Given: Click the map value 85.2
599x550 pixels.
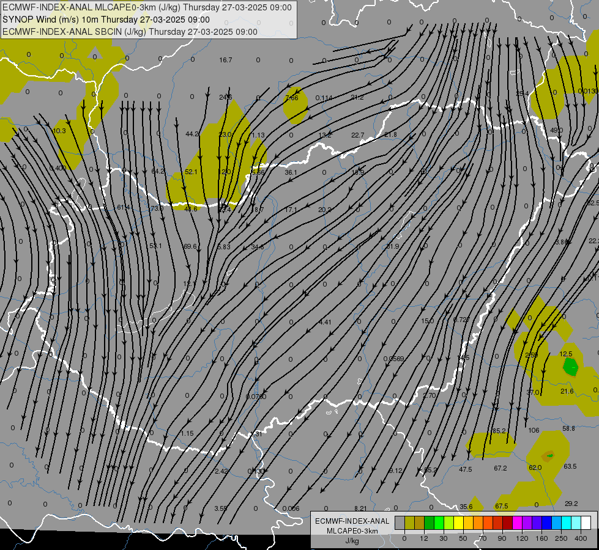Looking at the screenshot, I should pos(499,431).
